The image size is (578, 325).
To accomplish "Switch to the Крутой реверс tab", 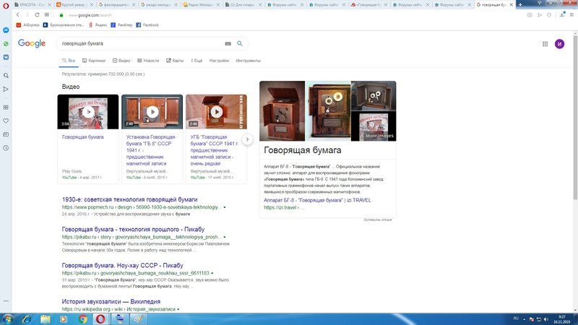I will tap(73, 5).
